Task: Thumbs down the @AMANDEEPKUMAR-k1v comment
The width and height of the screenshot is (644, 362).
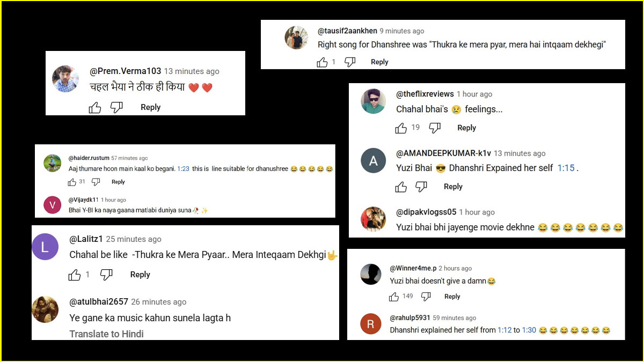Action: click(421, 187)
